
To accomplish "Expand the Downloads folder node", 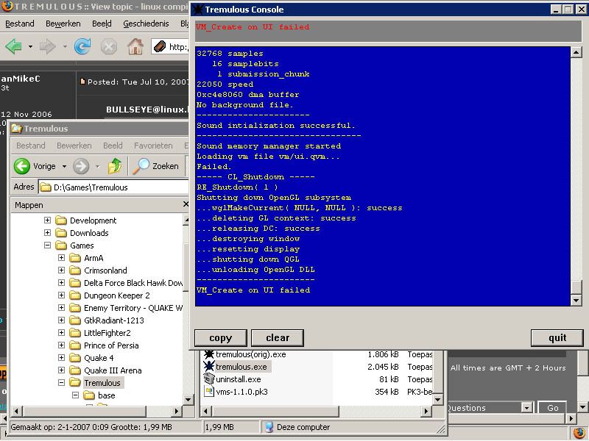I will pos(47,232).
